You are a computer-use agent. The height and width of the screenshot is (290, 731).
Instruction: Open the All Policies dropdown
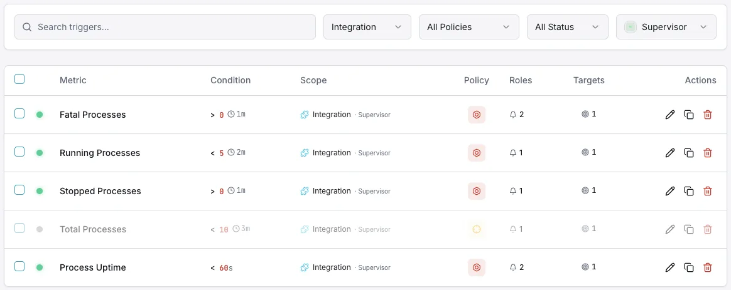tap(469, 27)
